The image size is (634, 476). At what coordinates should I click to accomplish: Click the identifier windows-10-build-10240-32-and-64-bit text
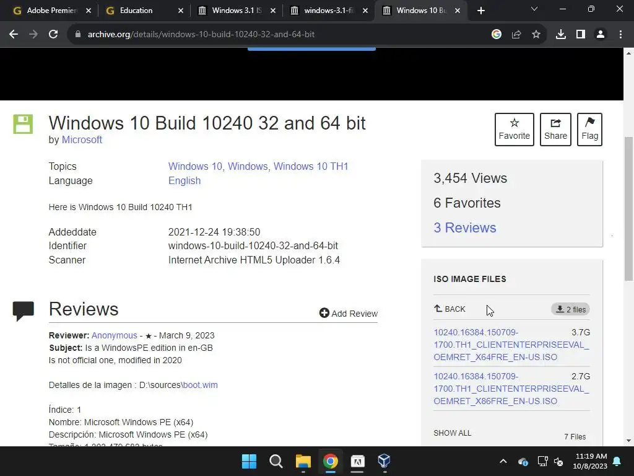point(253,245)
